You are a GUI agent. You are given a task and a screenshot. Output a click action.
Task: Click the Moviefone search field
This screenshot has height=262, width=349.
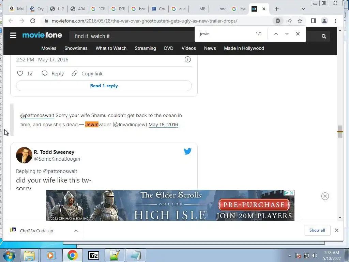point(131,36)
